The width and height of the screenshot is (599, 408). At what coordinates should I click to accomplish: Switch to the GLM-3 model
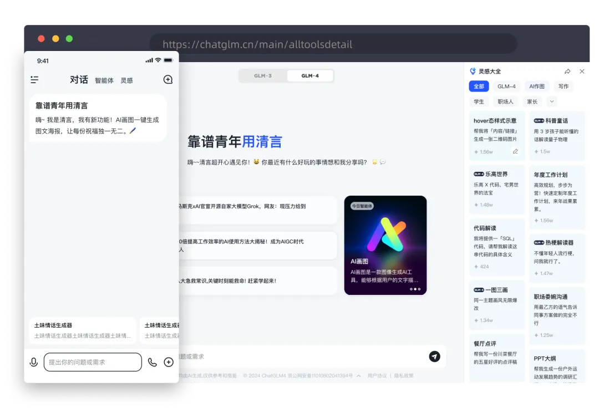pyautogui.click(x=263, y=75)
